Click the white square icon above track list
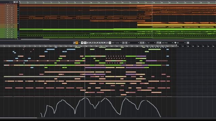Viewport: 216px width, 121px height. tap(14, 2)
